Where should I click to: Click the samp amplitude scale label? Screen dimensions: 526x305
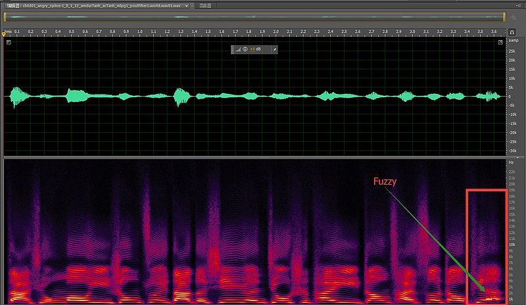click(513, 41)
